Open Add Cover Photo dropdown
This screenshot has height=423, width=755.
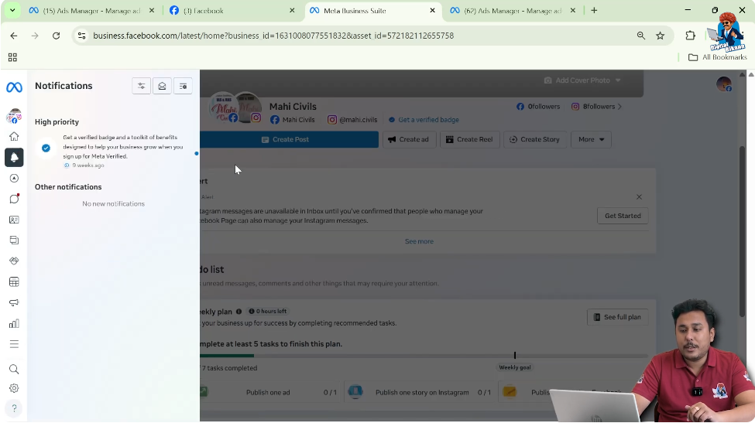582,80
